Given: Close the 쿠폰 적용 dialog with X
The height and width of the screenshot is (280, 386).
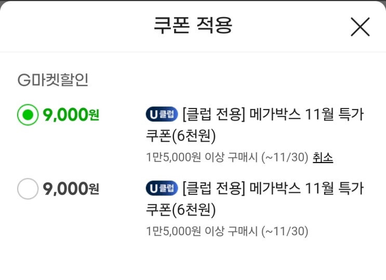Looking at the screenshot, I should coord(360,26).
